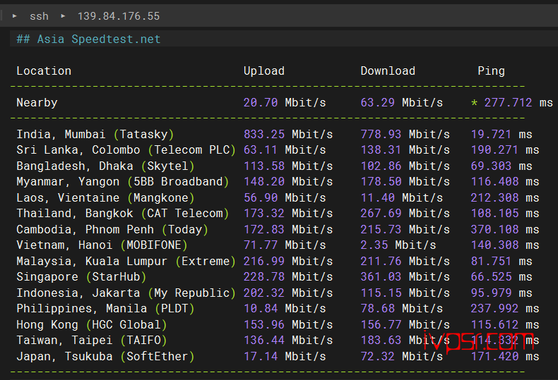Screen dimensions: 558x380
Task: Click the Download column header
Action: coord(388,71)
